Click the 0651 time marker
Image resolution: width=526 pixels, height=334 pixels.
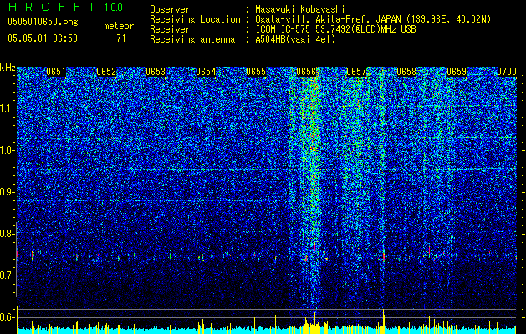(56, 72)
